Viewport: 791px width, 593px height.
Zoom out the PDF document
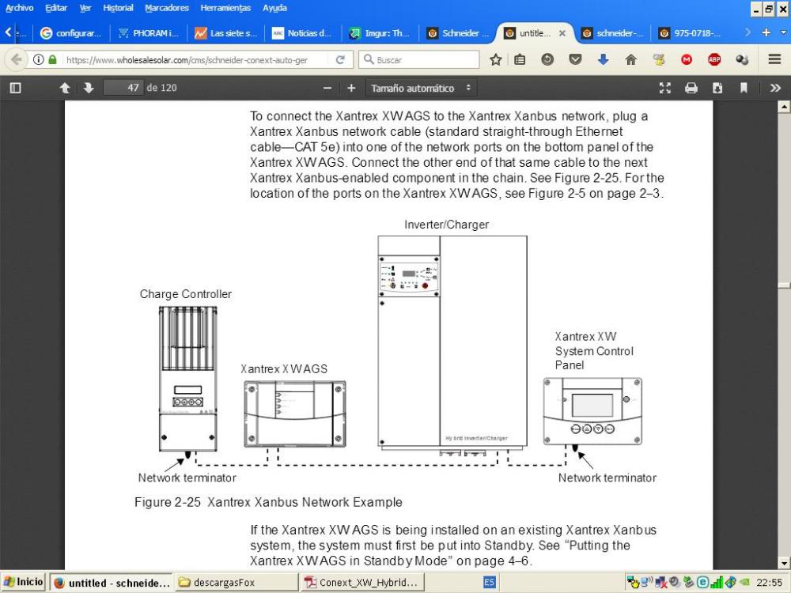click(x=327, y=88)
